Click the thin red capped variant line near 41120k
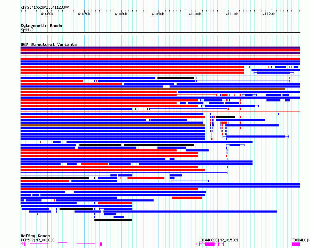Screen dimensions: 310x248 click(259, 67)
